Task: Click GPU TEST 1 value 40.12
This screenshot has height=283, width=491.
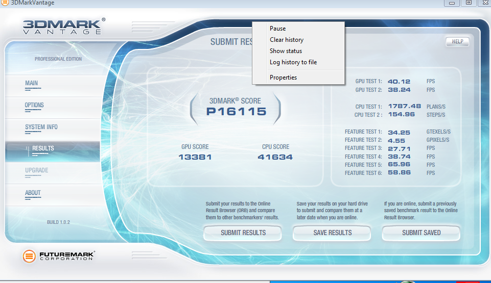Action: (399, 82)
